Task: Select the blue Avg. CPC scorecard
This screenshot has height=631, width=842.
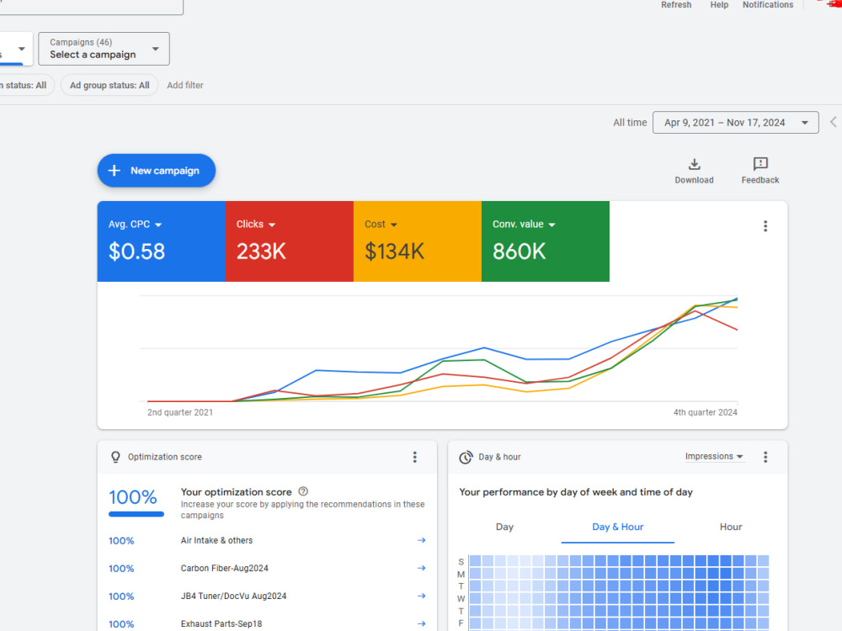Action: click(x=161, y=241)
